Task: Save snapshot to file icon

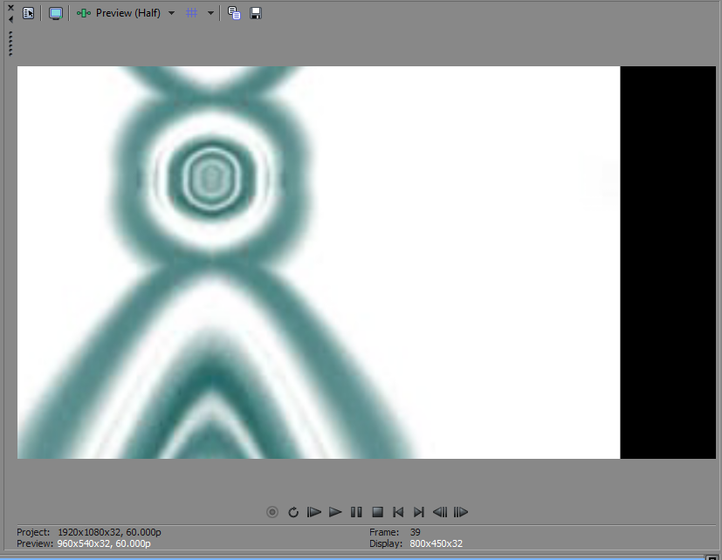Action: click(x=256, y=13)
